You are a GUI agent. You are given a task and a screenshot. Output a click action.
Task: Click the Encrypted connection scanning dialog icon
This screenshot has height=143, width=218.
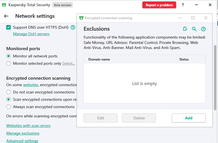click(x=81, y=18)
